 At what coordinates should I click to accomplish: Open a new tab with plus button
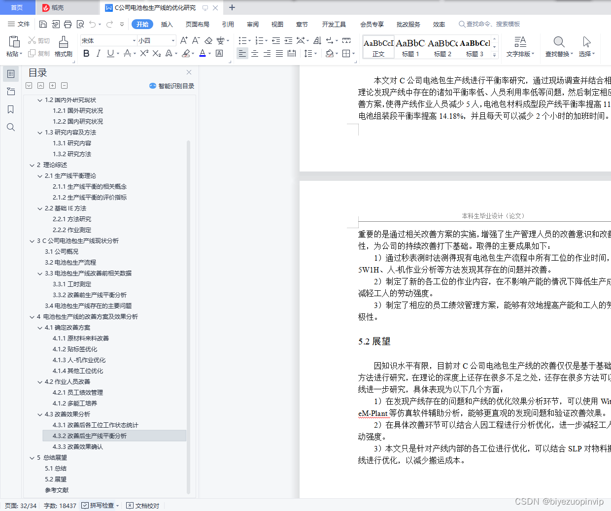(232, 7)
